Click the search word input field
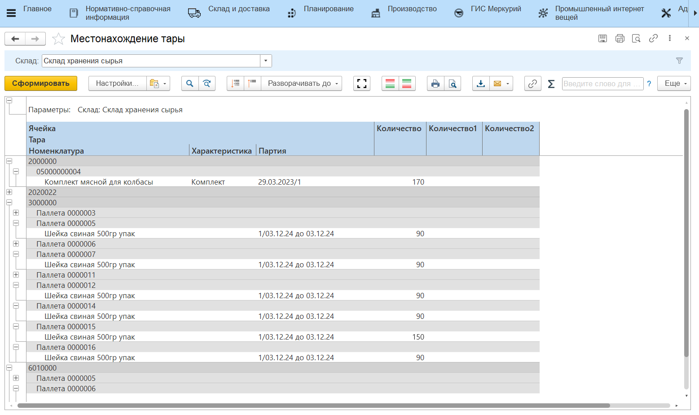 pos(602,84)
